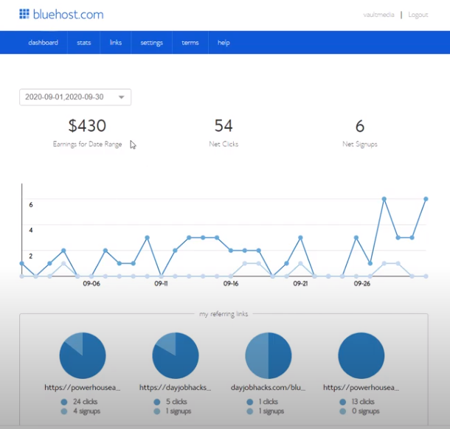Click the 24 clicks legend dot

coord(64,402)
